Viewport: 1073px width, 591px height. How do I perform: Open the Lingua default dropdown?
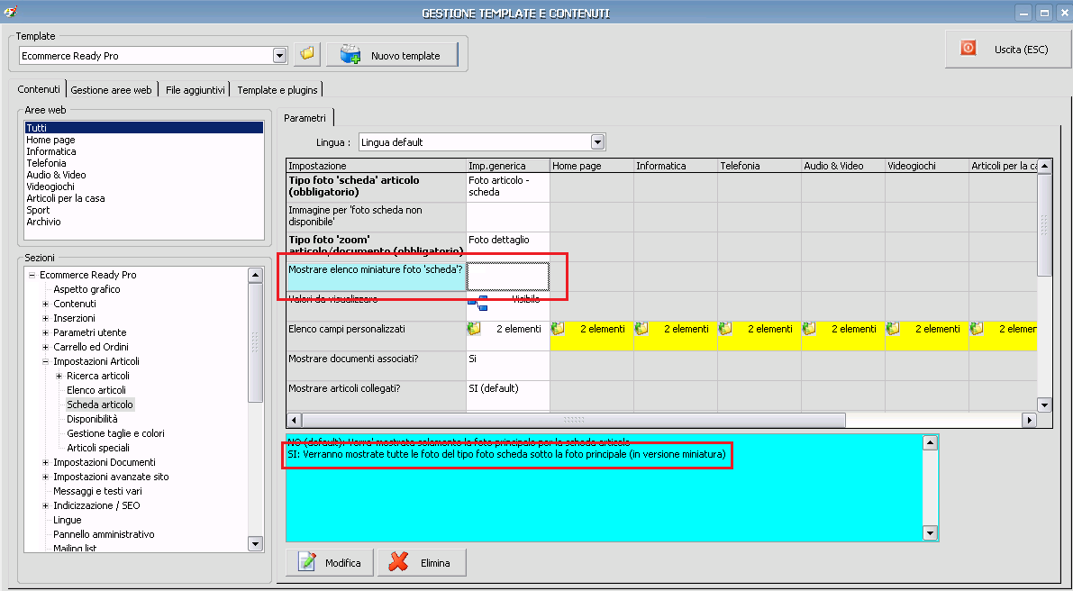point(597,142)
